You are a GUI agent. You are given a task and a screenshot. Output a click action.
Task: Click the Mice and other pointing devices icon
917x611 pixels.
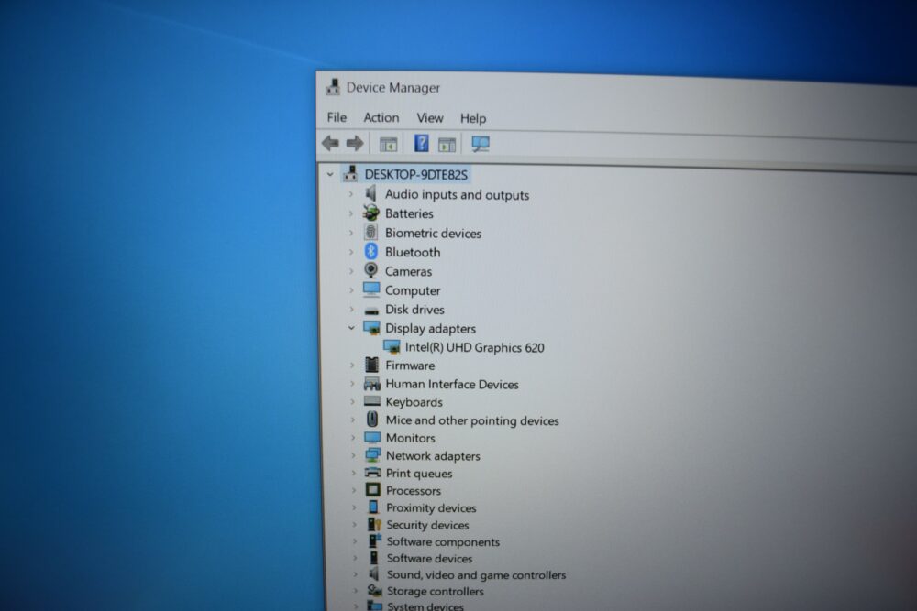tap(372, 420)
